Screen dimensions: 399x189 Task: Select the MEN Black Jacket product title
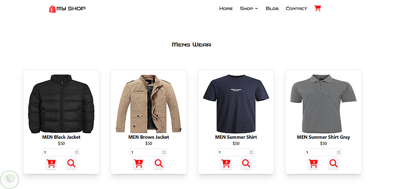tap(61, 137)
